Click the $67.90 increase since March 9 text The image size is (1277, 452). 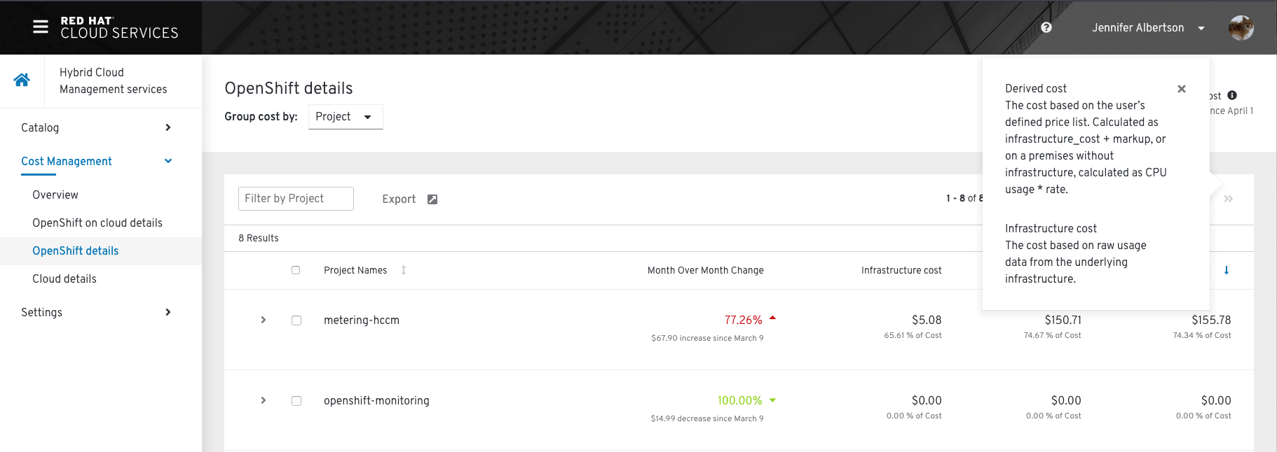[707, 338]
